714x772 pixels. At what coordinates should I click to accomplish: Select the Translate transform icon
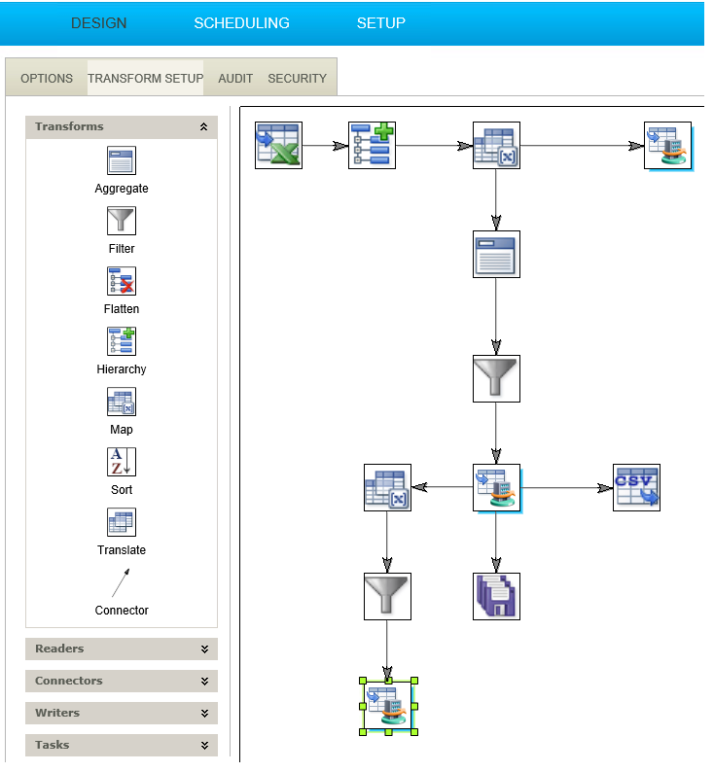pos(122,522)
